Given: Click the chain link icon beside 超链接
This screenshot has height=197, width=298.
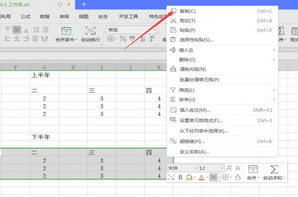Looking at the screenshot, I should click(x=173, y=141).
